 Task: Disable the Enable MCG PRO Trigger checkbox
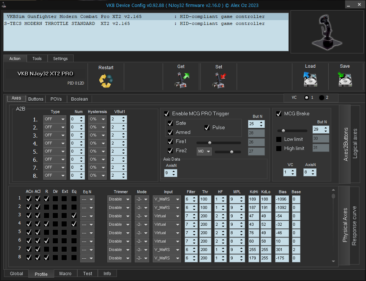pyautogui.click(x=167, y=114)
